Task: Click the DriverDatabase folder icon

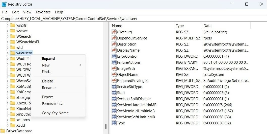Action: tap(3, 131)
